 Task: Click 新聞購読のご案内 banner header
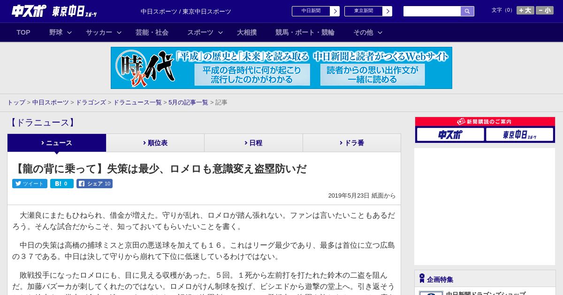pyautogui.click(x=485, y=121)
